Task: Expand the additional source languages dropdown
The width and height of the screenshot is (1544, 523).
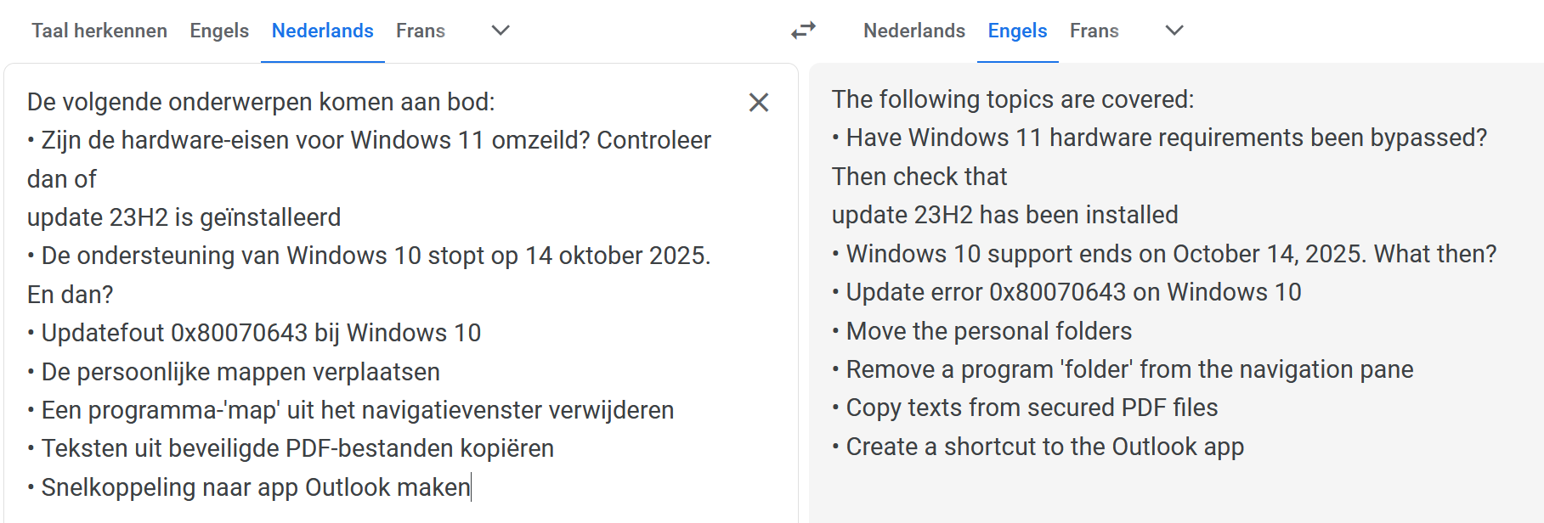Action: 501,31
